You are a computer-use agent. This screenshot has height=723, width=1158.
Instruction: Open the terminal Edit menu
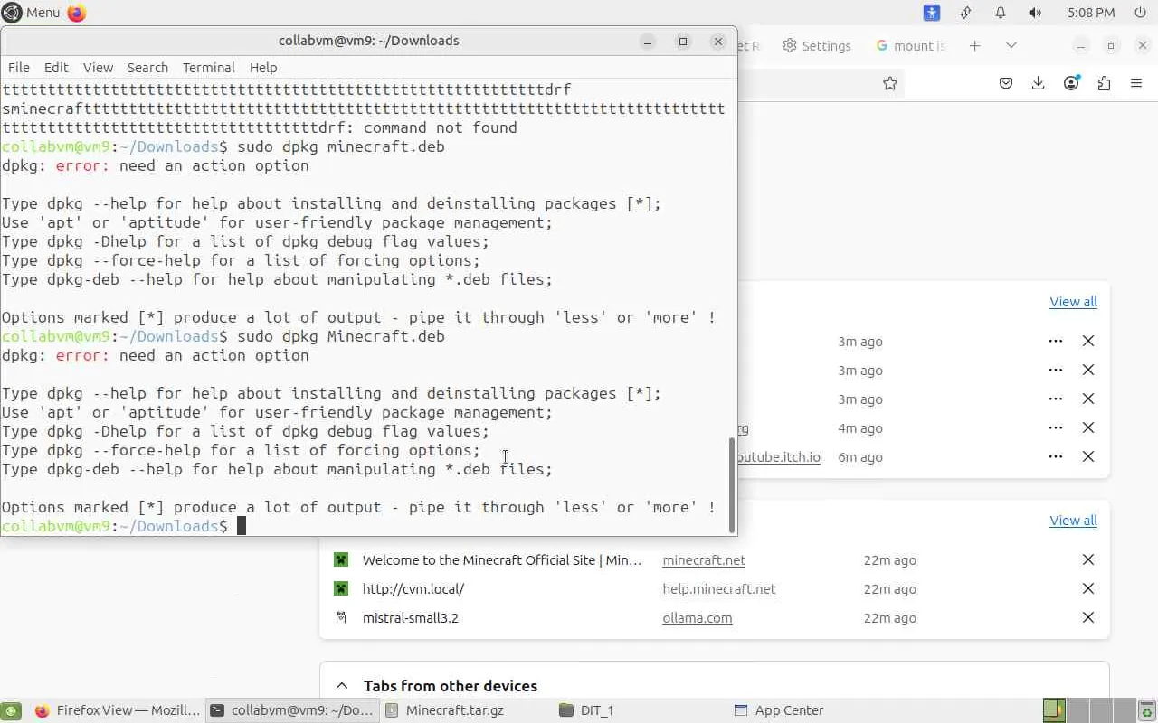click(56, 68)
